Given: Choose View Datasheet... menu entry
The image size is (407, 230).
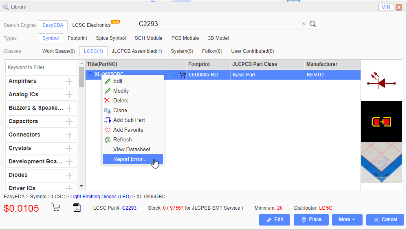Looking at the screenshot, I should coord(133,150).
